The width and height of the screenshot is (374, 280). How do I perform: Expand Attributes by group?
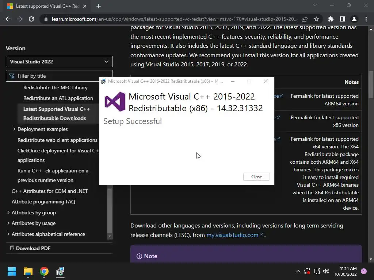(x=8, y=213)
